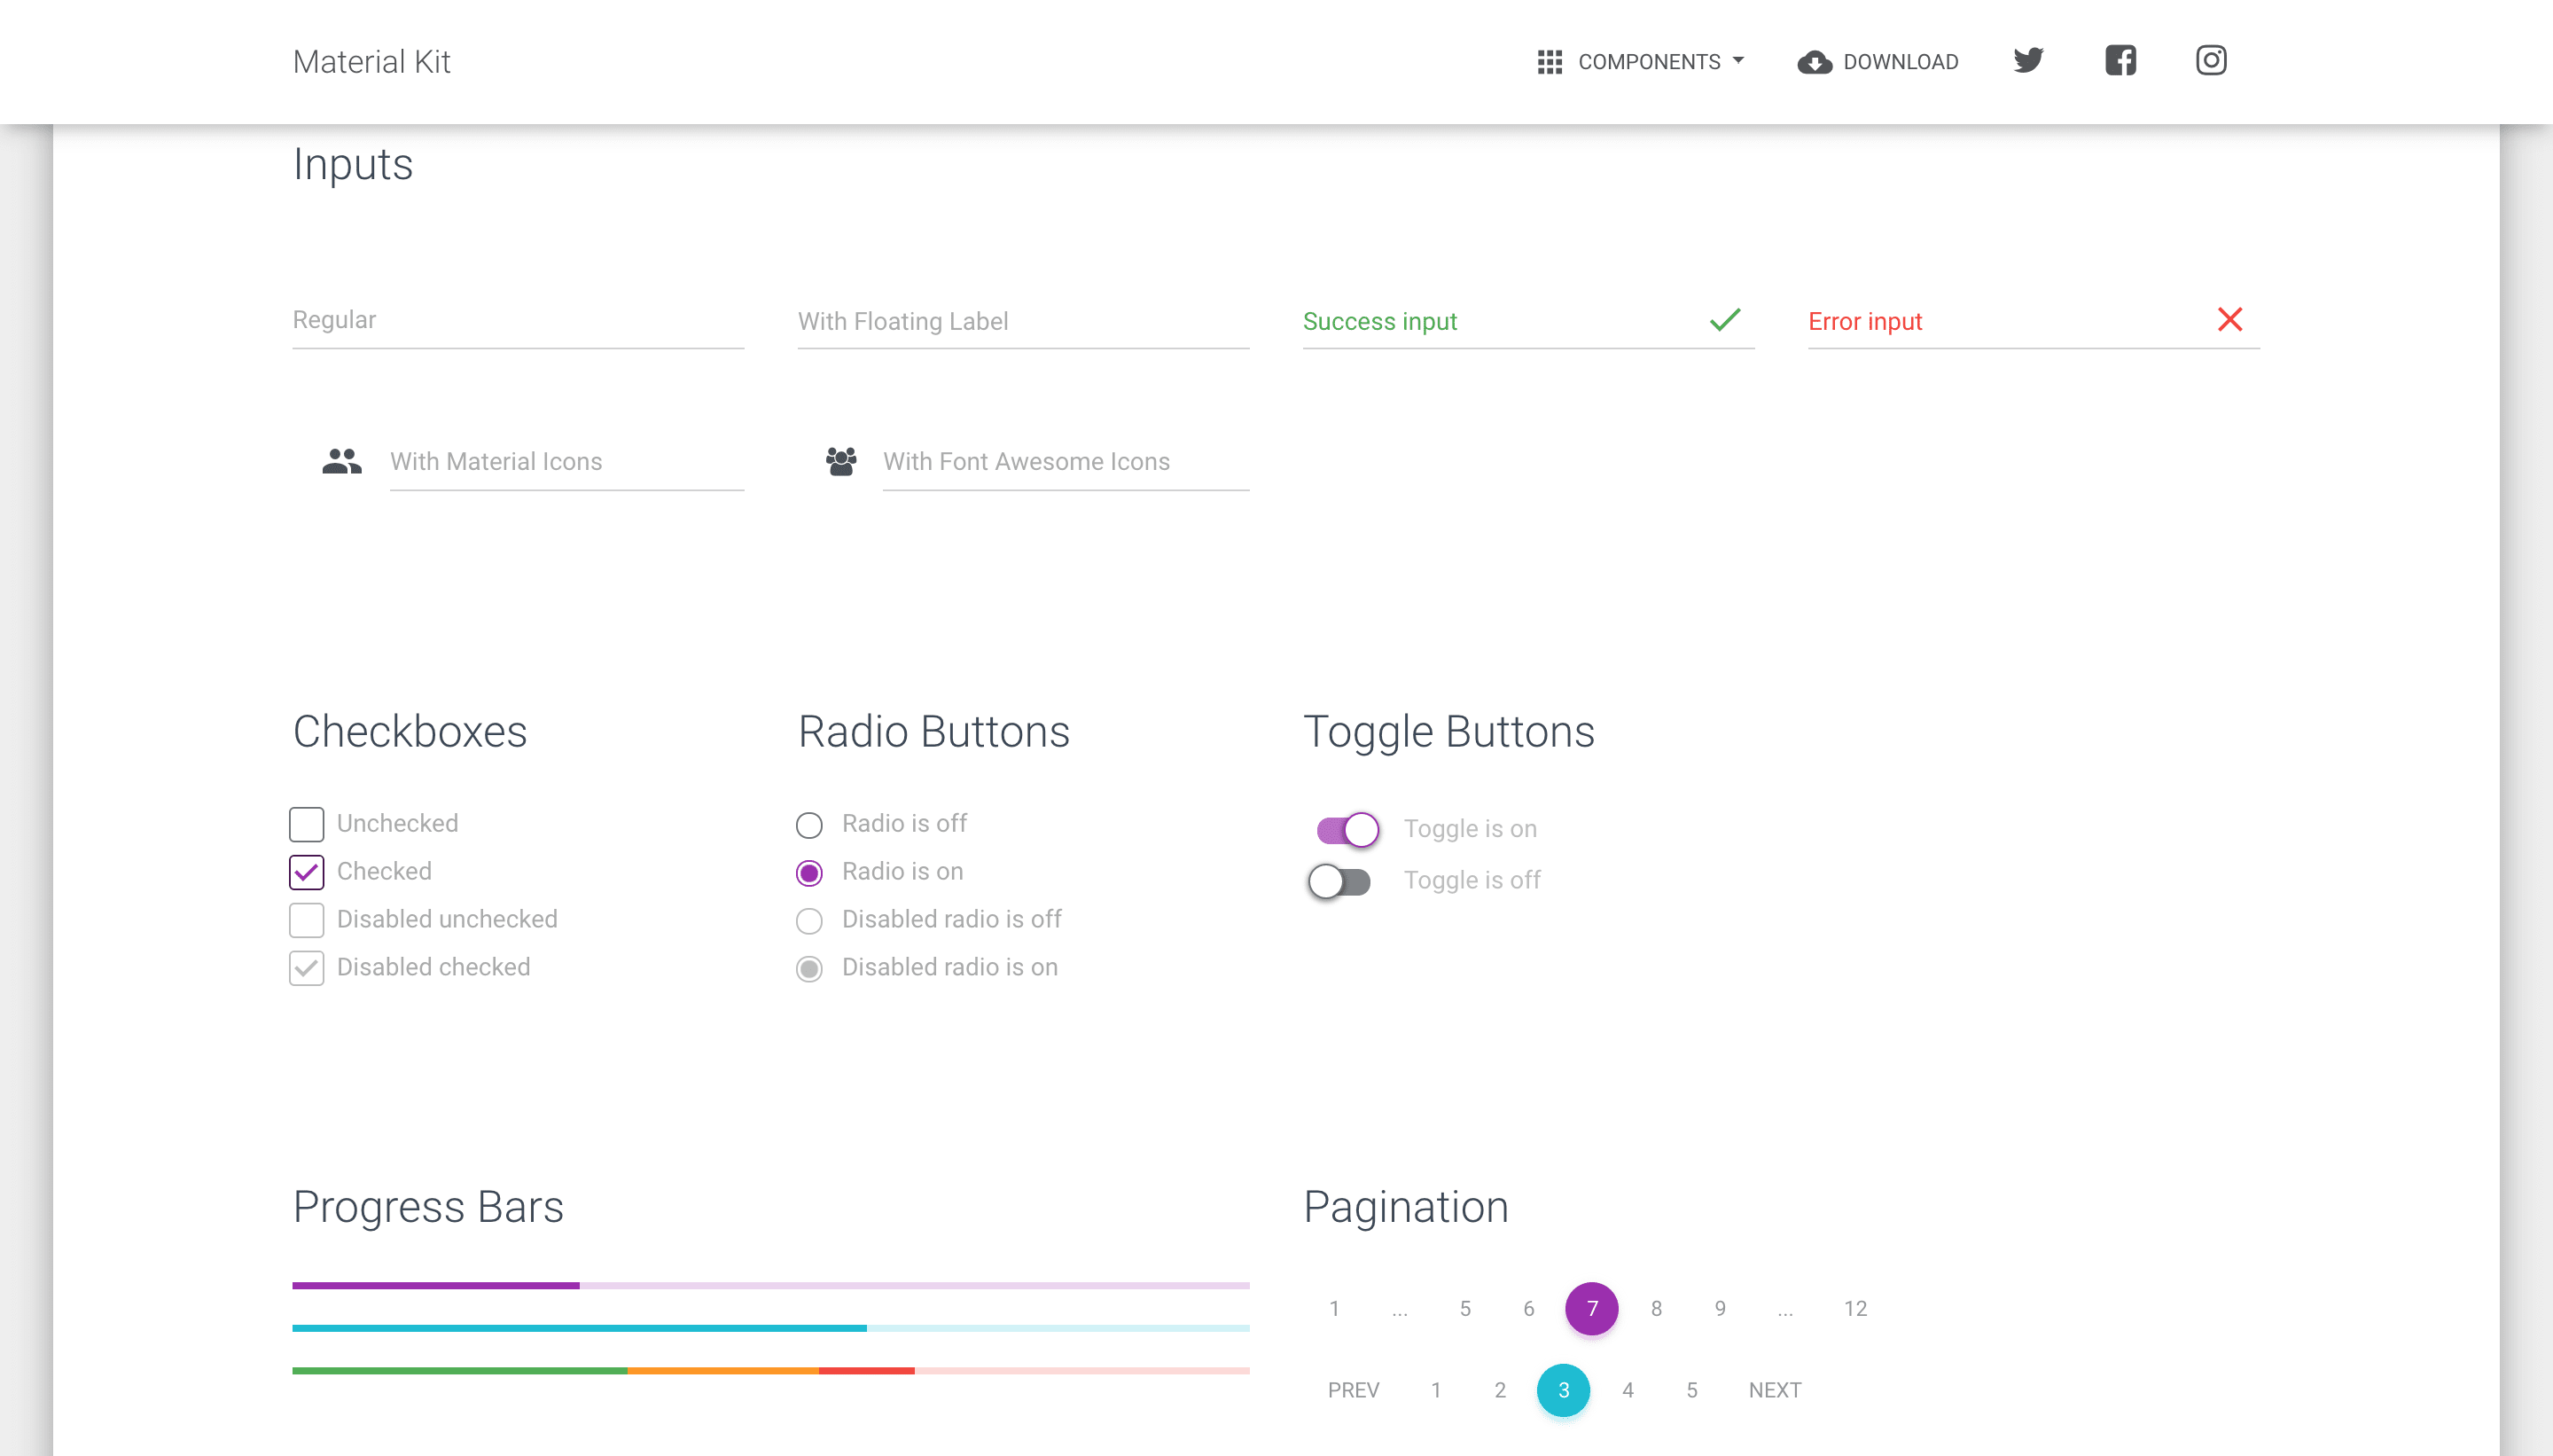Go to page 8 in pagination
This screenshot has height=1456, width=2553.
(x=1657, y=1308)
